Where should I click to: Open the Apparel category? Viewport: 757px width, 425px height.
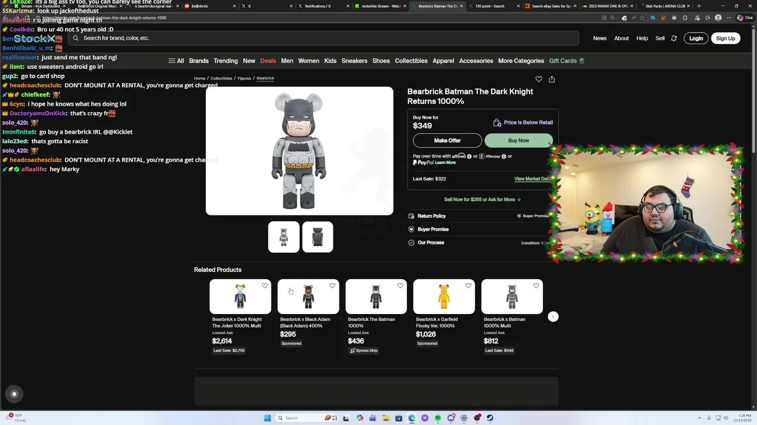point(443,61)
